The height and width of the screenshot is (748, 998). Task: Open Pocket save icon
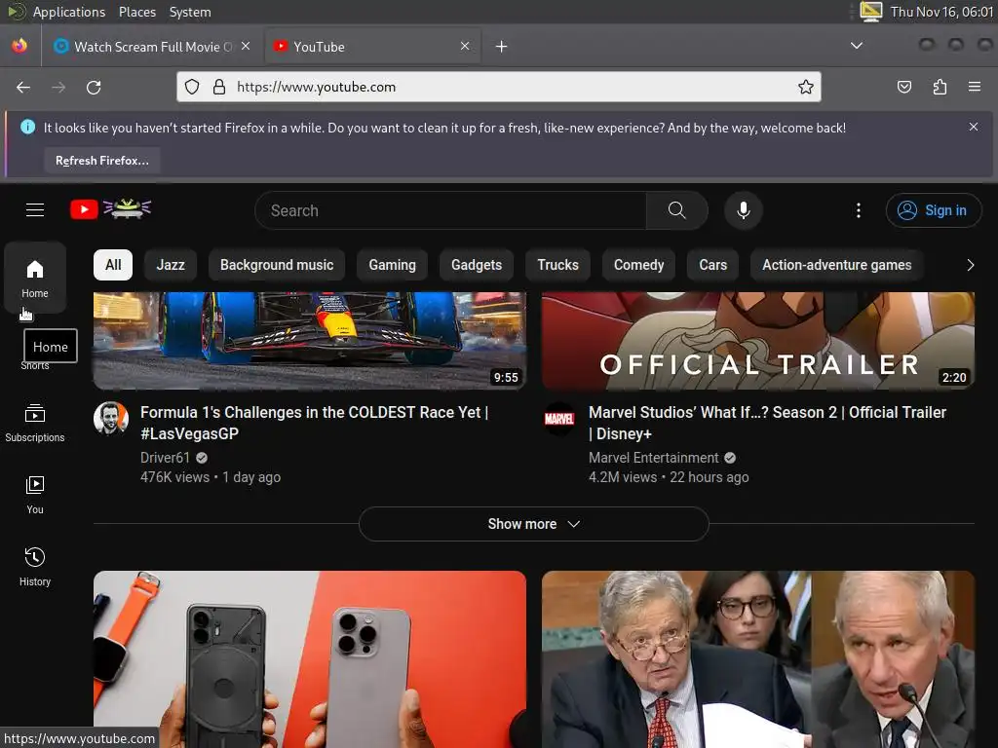coord(903,87)
